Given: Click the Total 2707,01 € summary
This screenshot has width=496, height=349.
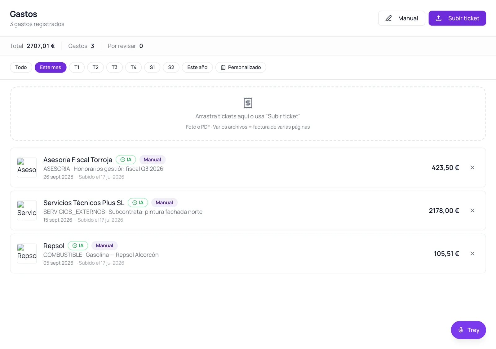Looking at the screenshot, I should [32, 46].
